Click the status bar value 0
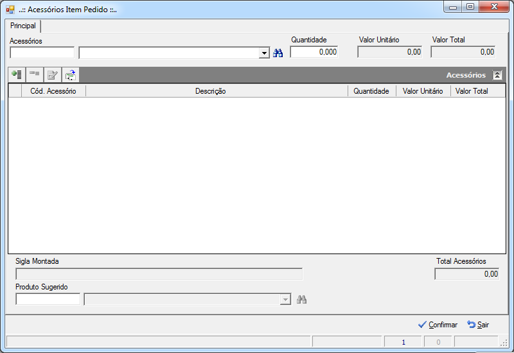This screenshot has height=353, width=514. (x=438, y=342)
